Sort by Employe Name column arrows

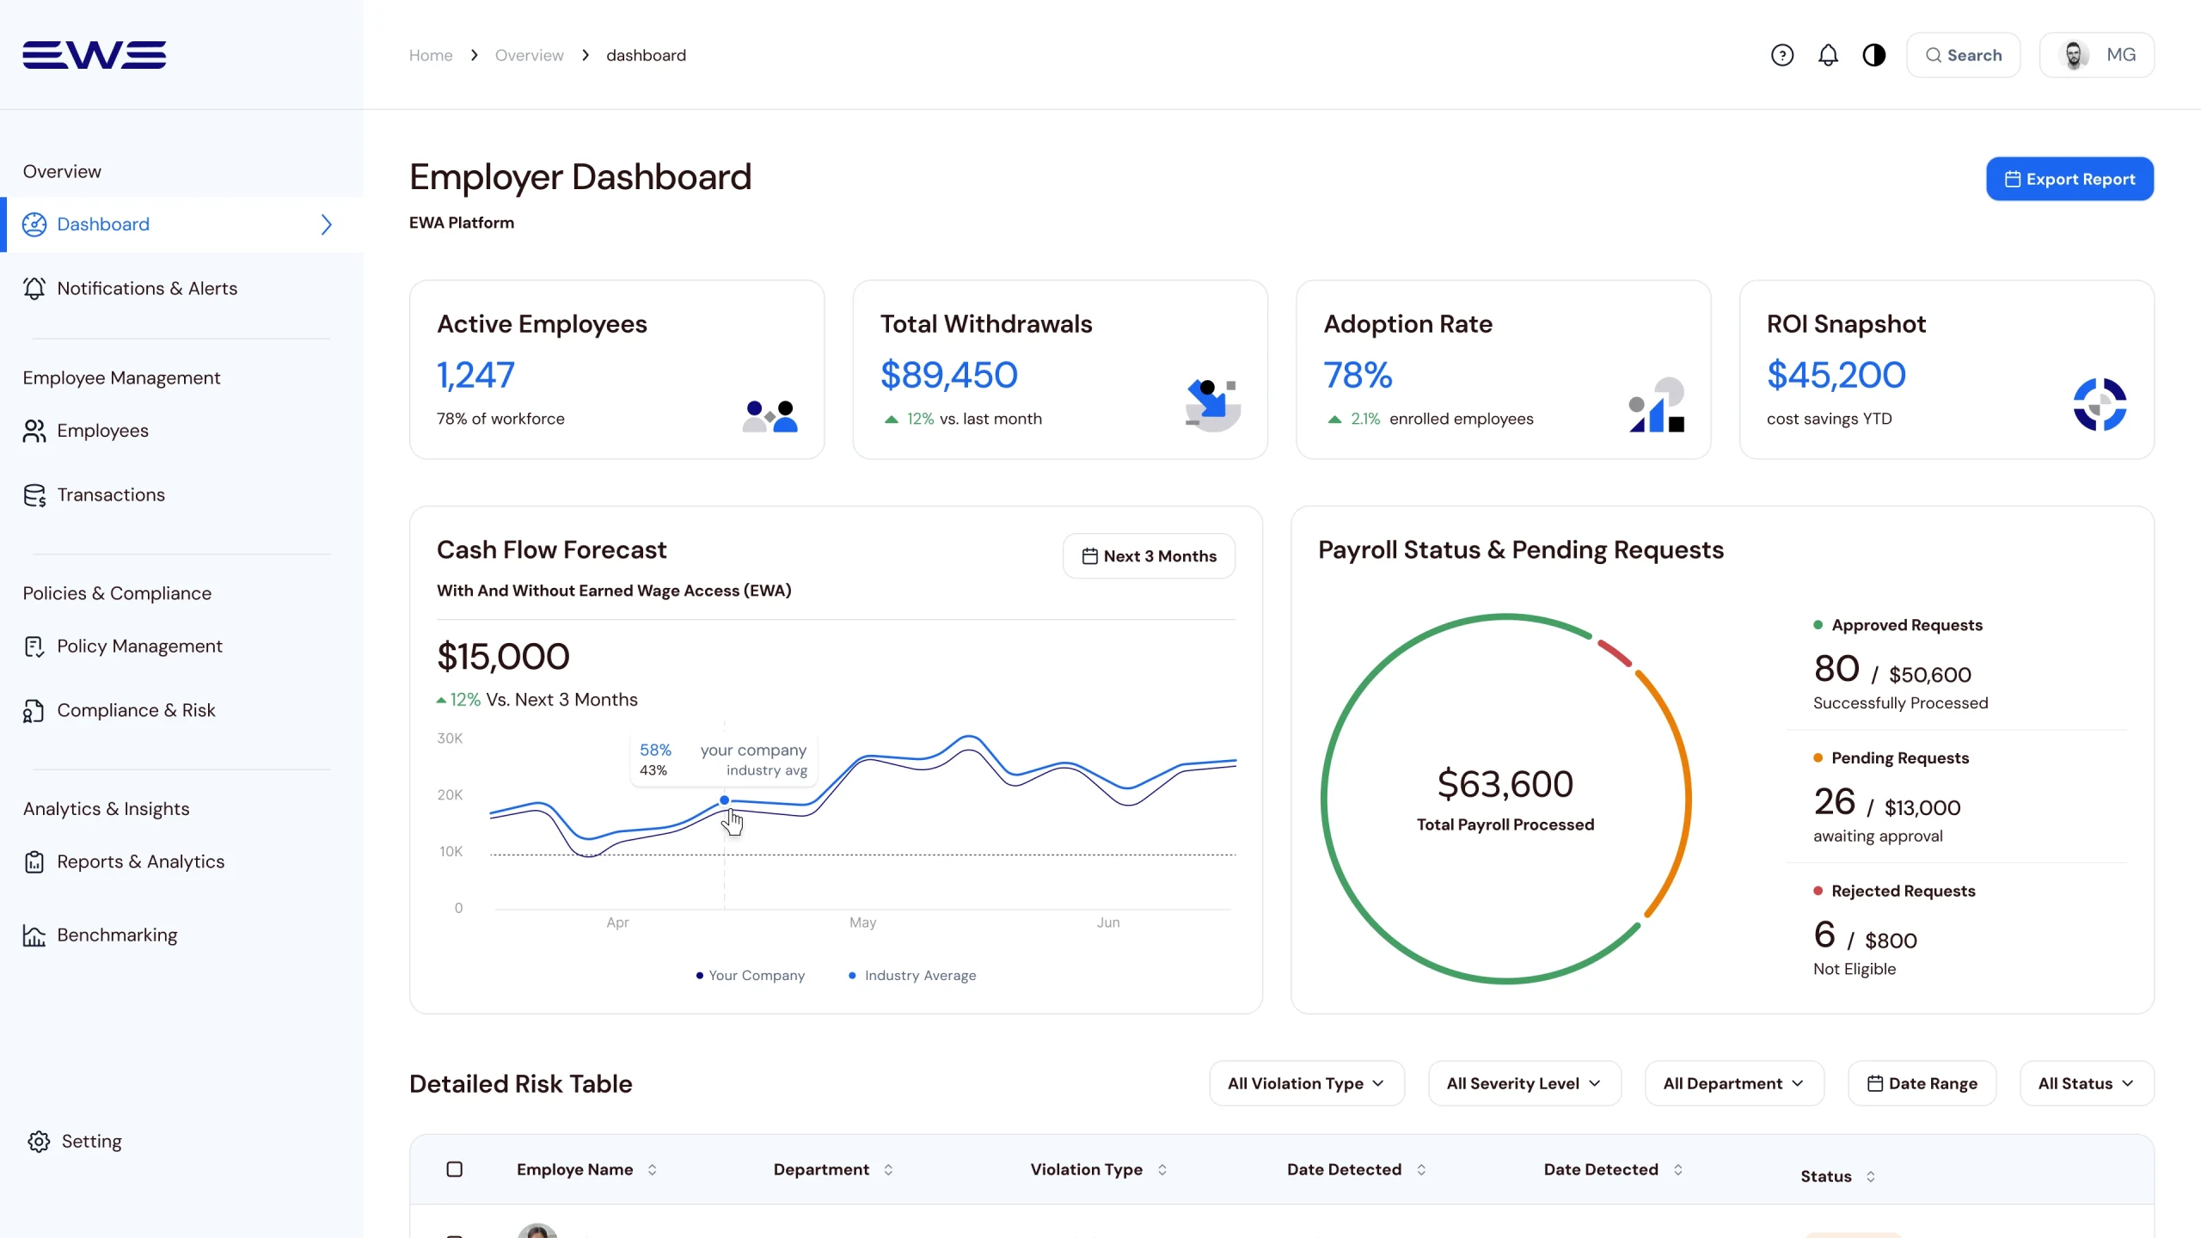click(x=653, y=1169)
